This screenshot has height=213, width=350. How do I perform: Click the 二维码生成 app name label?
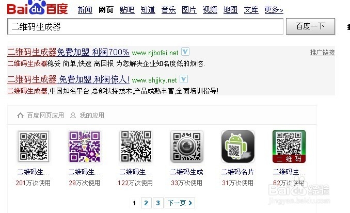pyautogui.click(x=186, y=172)
